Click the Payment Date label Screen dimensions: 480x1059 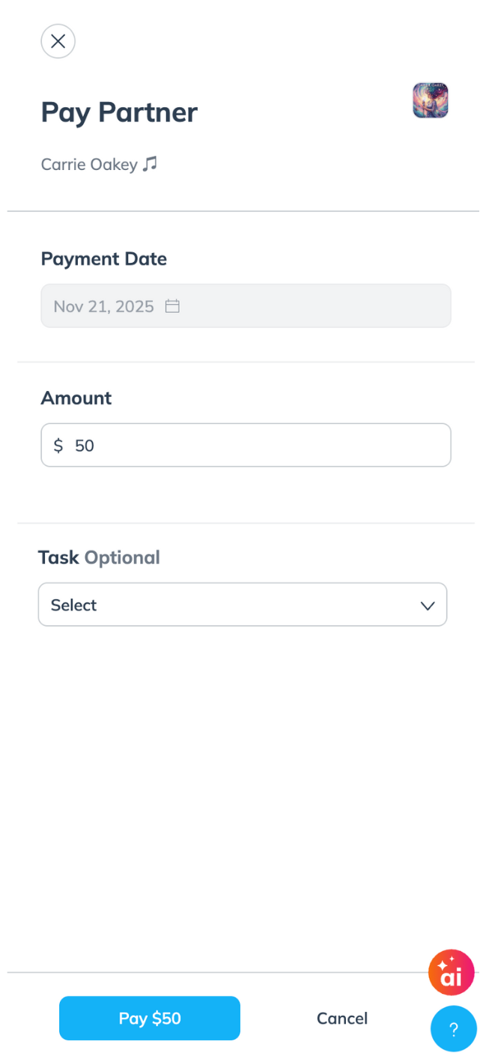pyautogui.click(x=103, y=259)
